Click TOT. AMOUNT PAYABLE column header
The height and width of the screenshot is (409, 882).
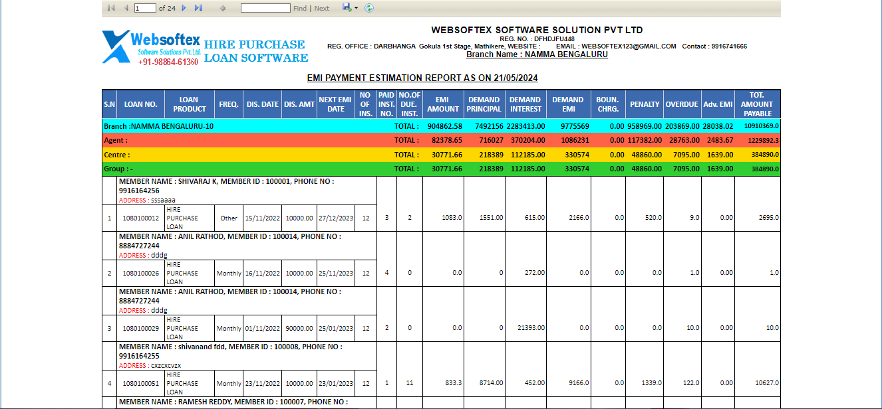757,104
